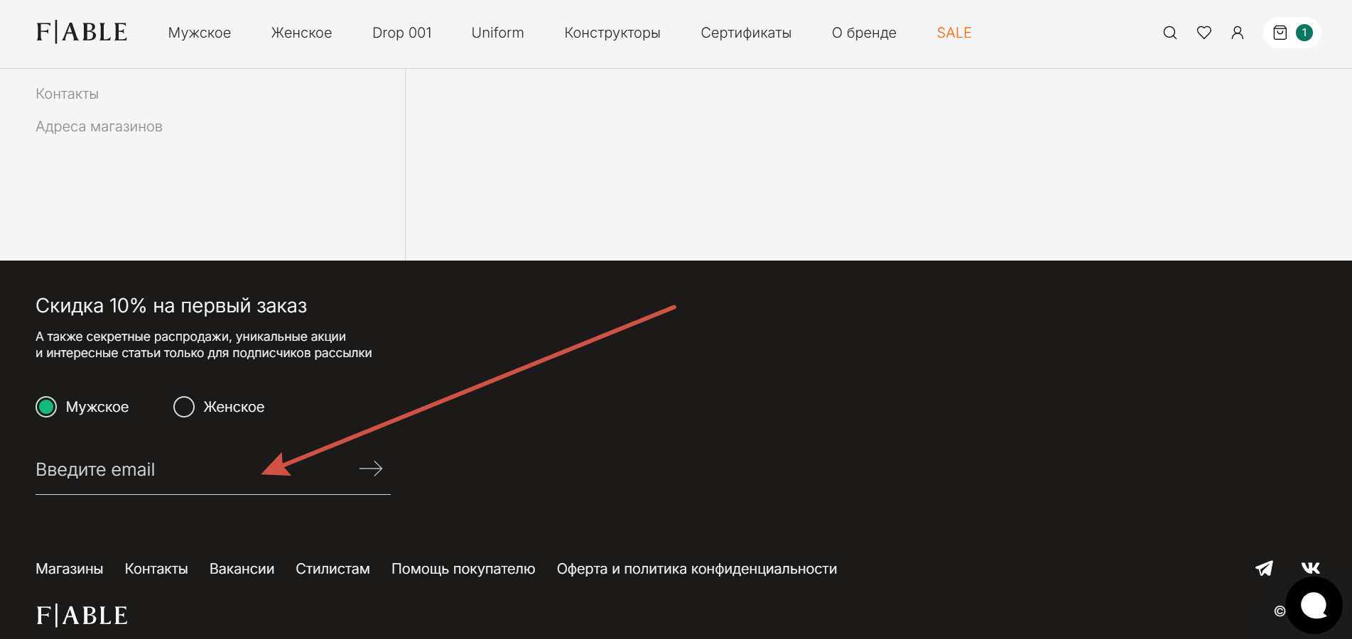The width and height of the screenshot is (1352, 639).
Task: Open the Конструкторы menu item
Action: pyautogui.click(x=612, y=33)
